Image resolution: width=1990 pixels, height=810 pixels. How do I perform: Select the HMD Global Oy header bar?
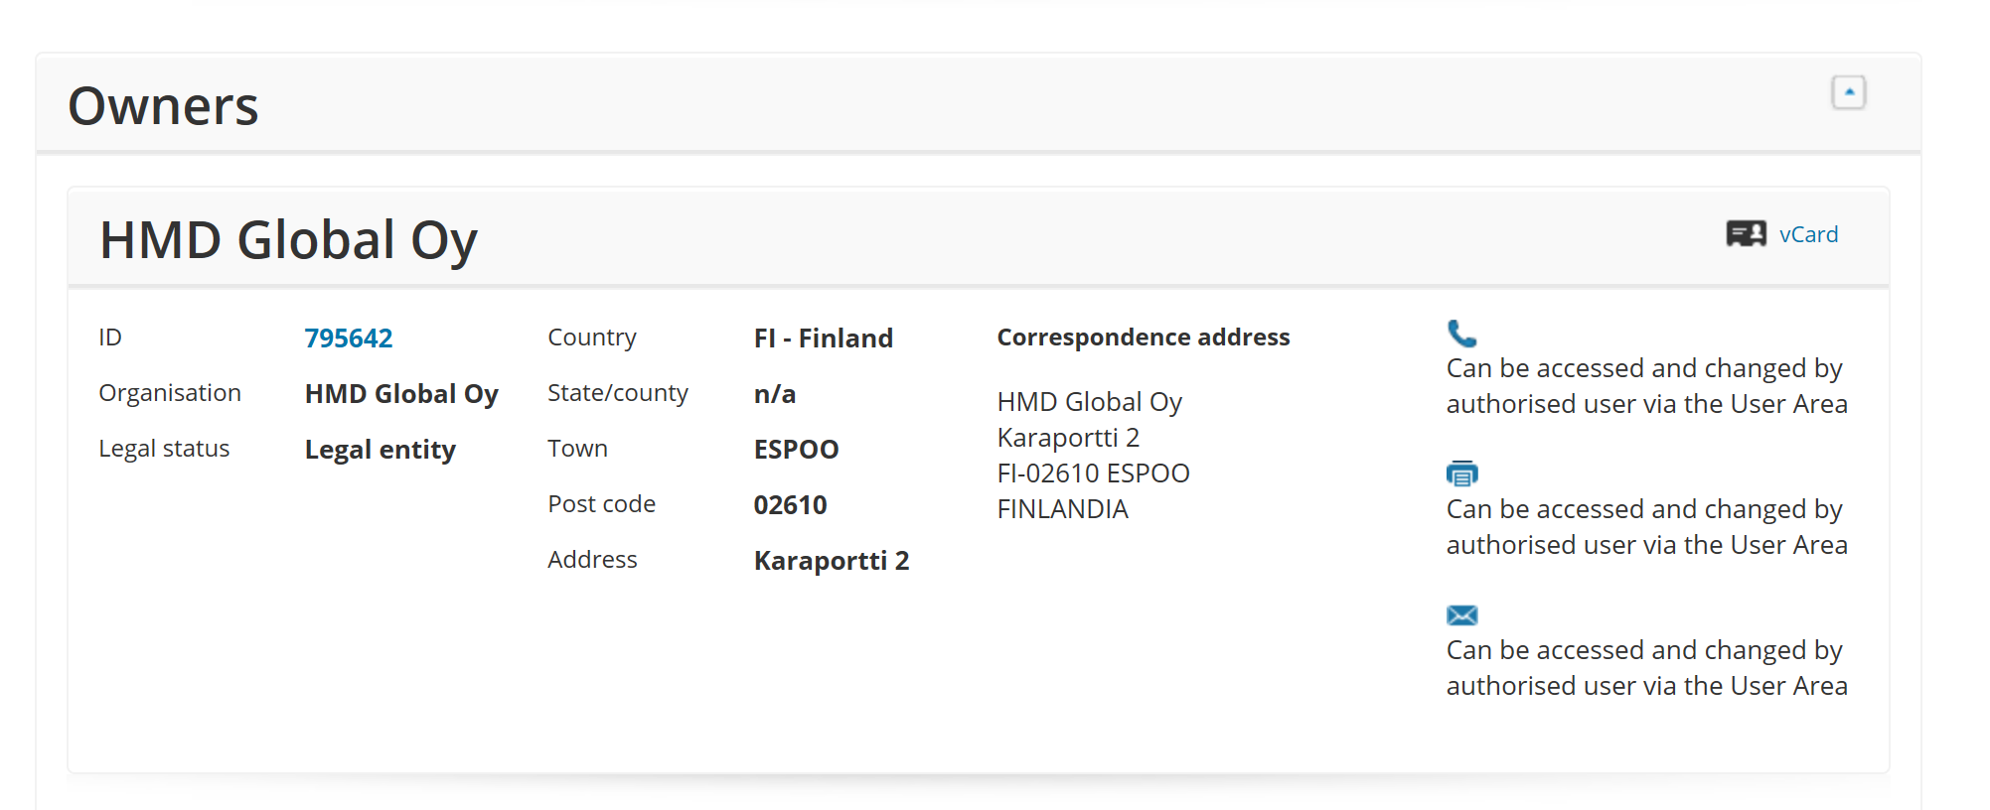[x=289, y=238]
